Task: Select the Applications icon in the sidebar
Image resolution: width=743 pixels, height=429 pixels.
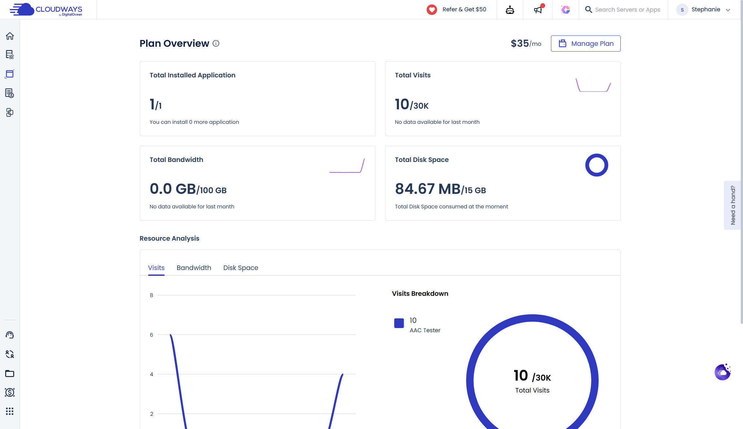Action: point(10,74)
